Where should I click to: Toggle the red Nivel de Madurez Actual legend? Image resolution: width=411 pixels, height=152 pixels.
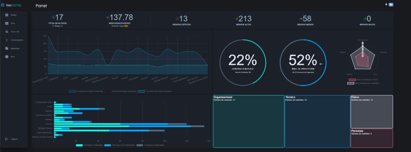[x=352, y=80]
